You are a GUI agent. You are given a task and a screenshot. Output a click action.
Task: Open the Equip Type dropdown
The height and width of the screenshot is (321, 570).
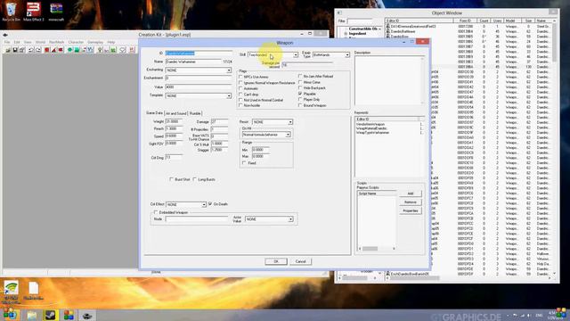point(330,54)
